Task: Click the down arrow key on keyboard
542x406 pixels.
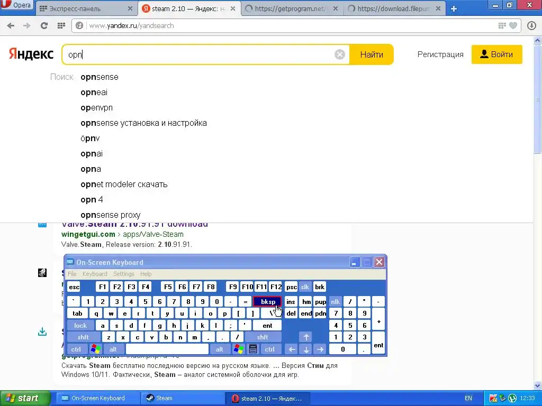Action: 306,349
